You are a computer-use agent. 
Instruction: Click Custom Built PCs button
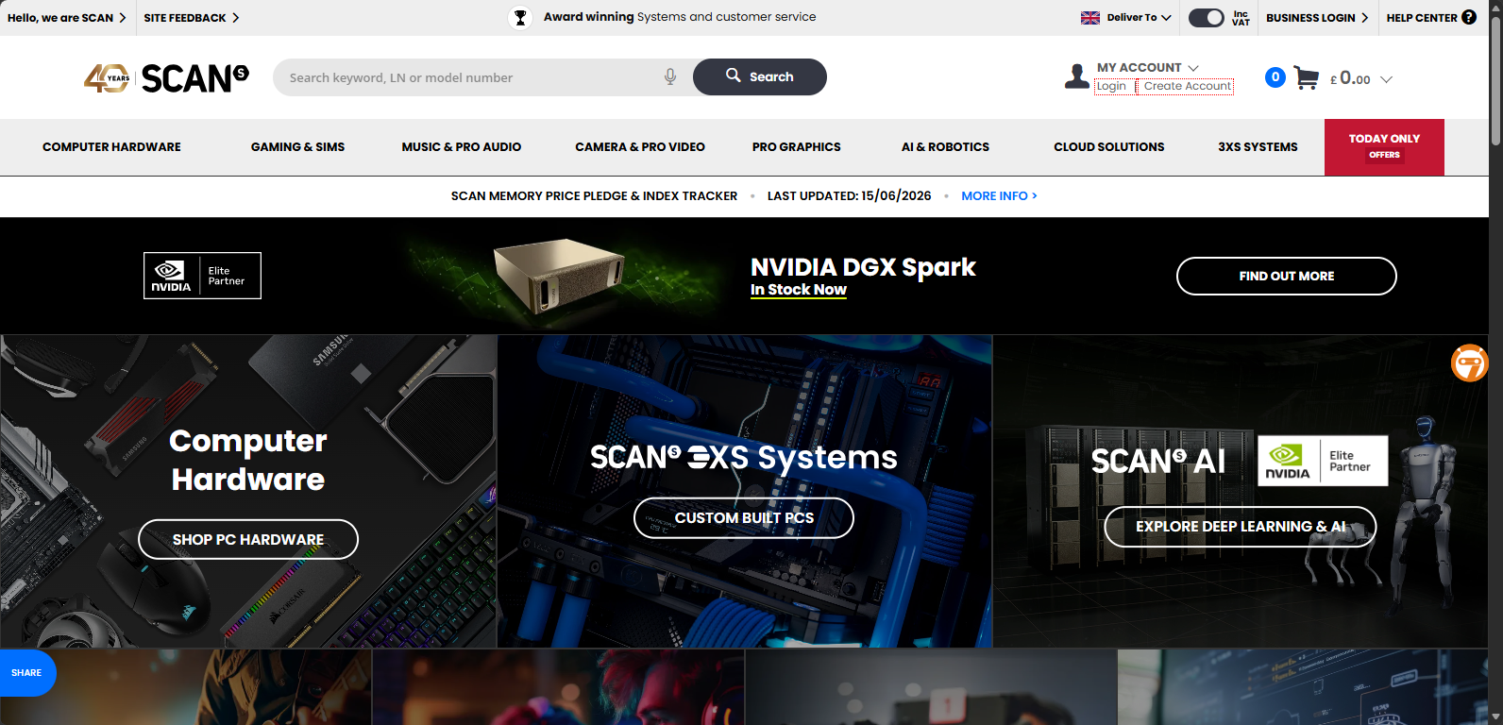pos(744,518)
